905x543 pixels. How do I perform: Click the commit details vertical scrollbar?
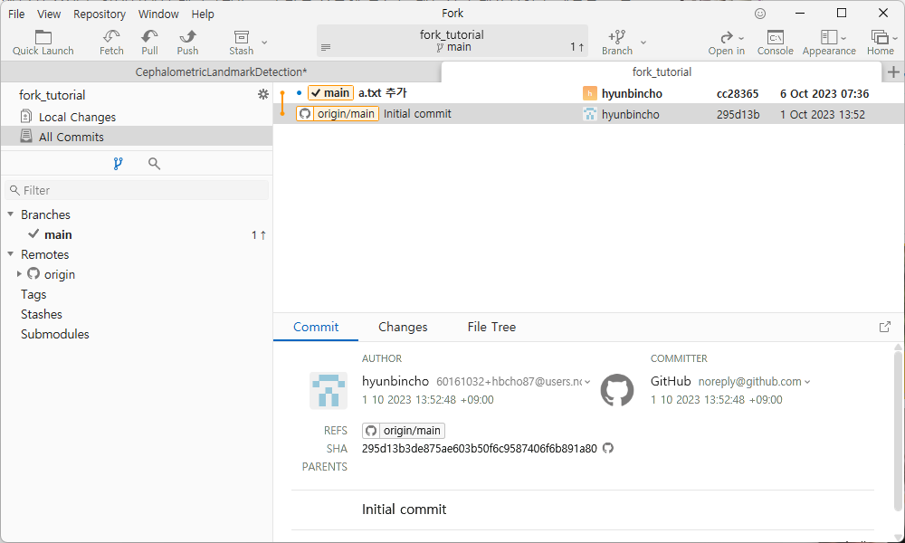898,430
